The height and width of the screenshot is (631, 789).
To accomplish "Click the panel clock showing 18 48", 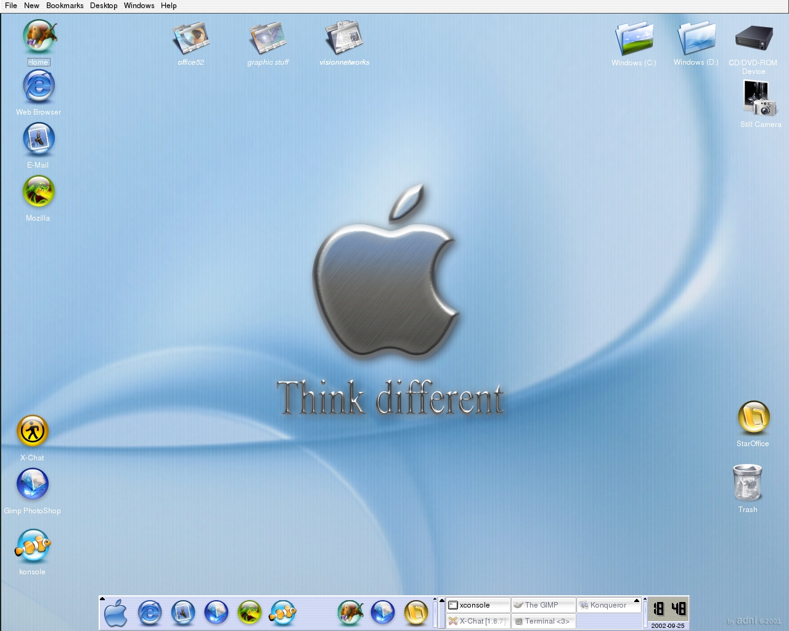I will [x=668, y=609].
